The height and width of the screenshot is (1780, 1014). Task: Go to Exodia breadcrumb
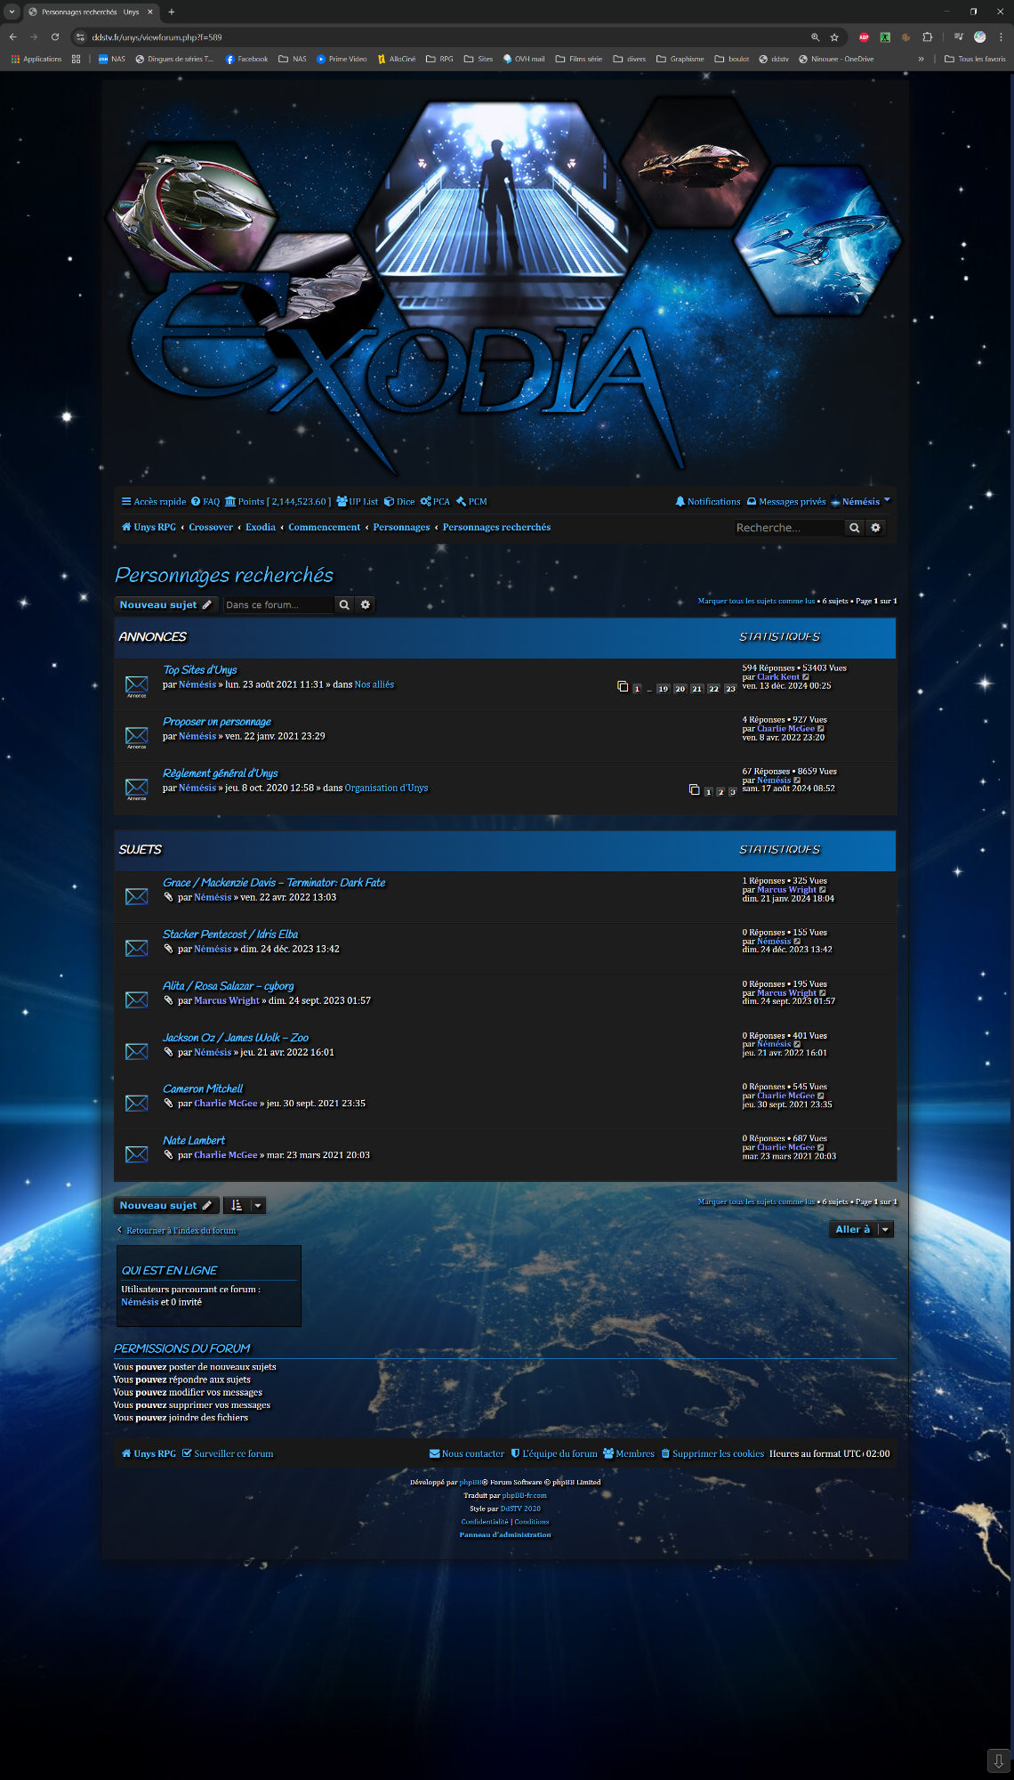(261, 528)
